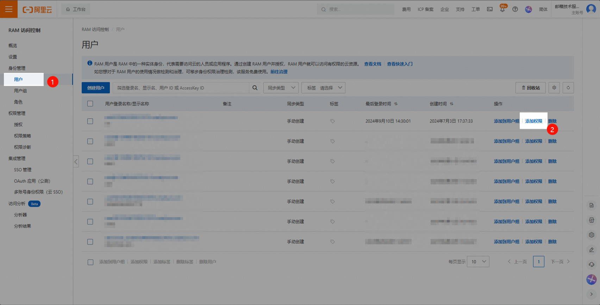Click tag icon in first user row
Viewport: 600px width, 305px height.
point(332,121)
